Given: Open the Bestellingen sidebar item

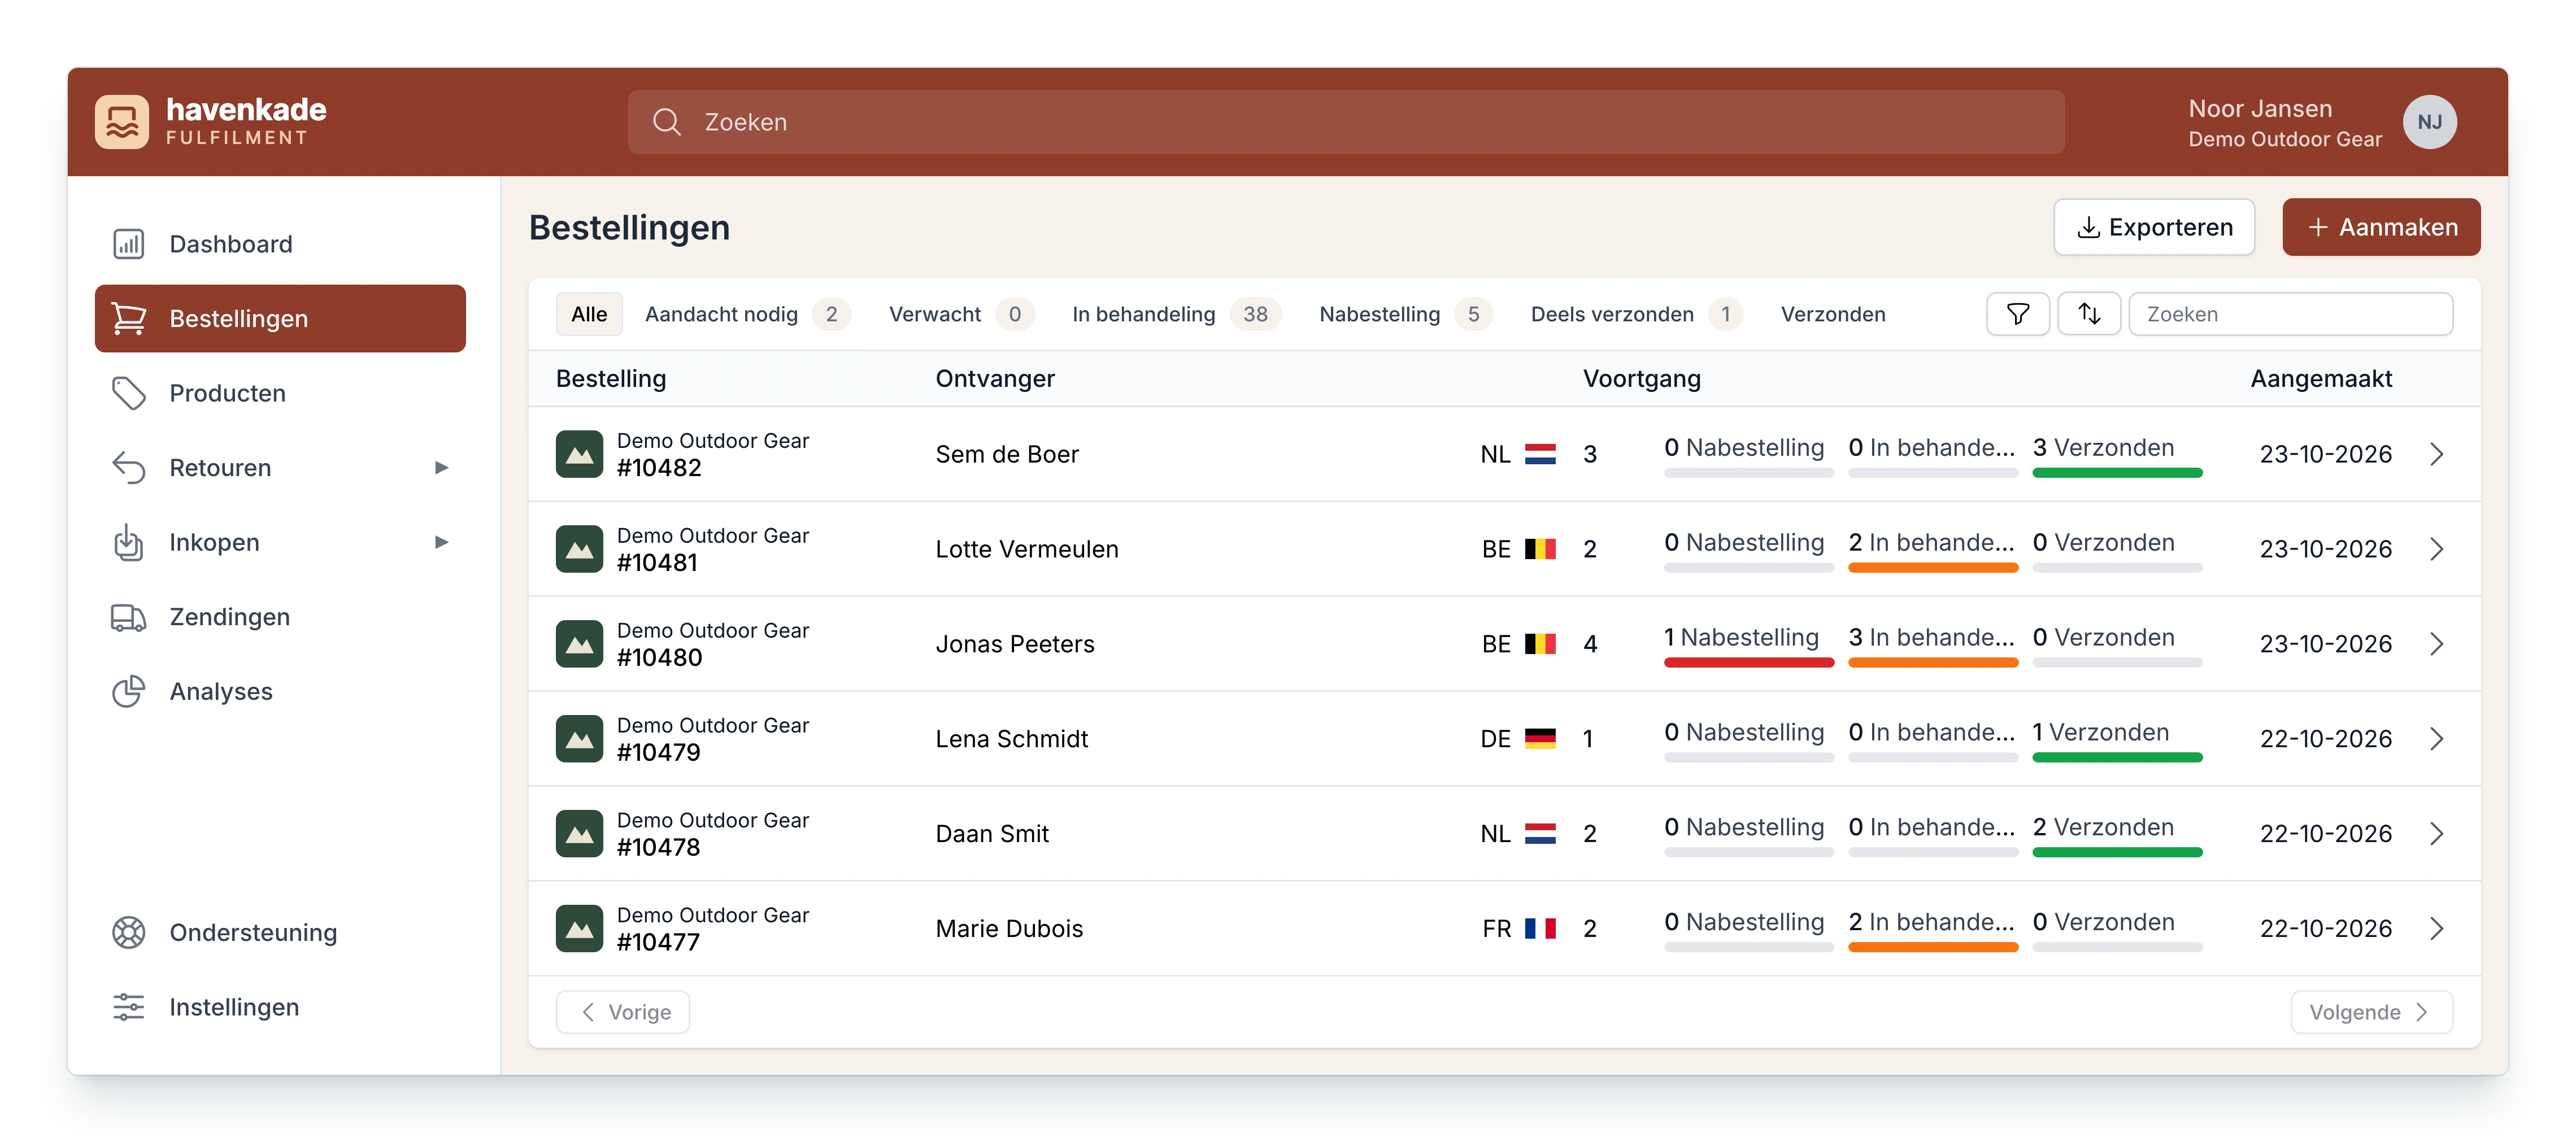Looking at the screenshot, I should (x=280, y=319).
